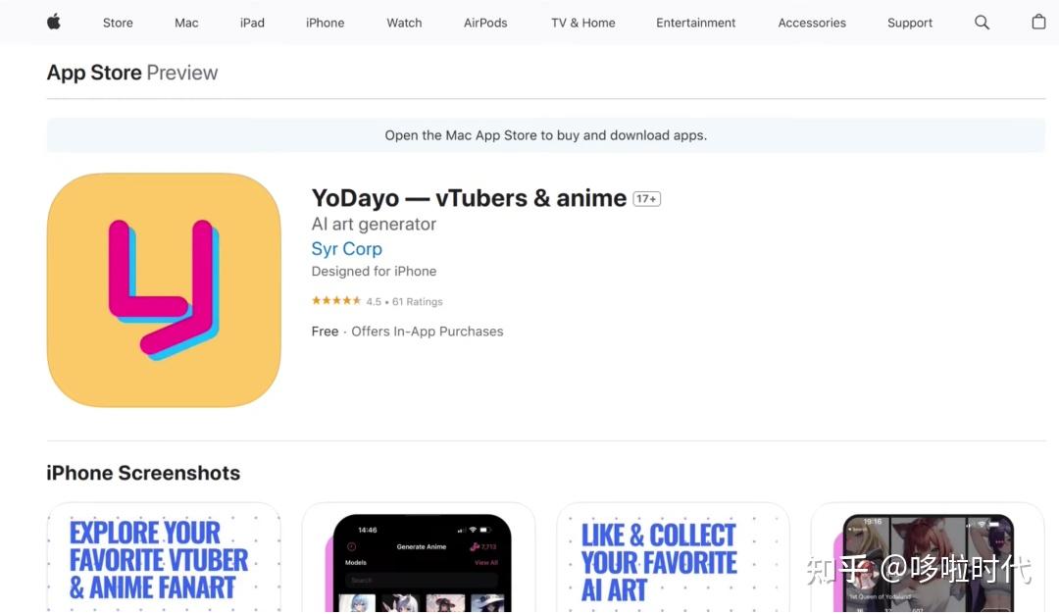This screenshot has height=614, width=1059.
Task: Open the Mac menu item
Action: pyautogui.click(x=186, y=23)
